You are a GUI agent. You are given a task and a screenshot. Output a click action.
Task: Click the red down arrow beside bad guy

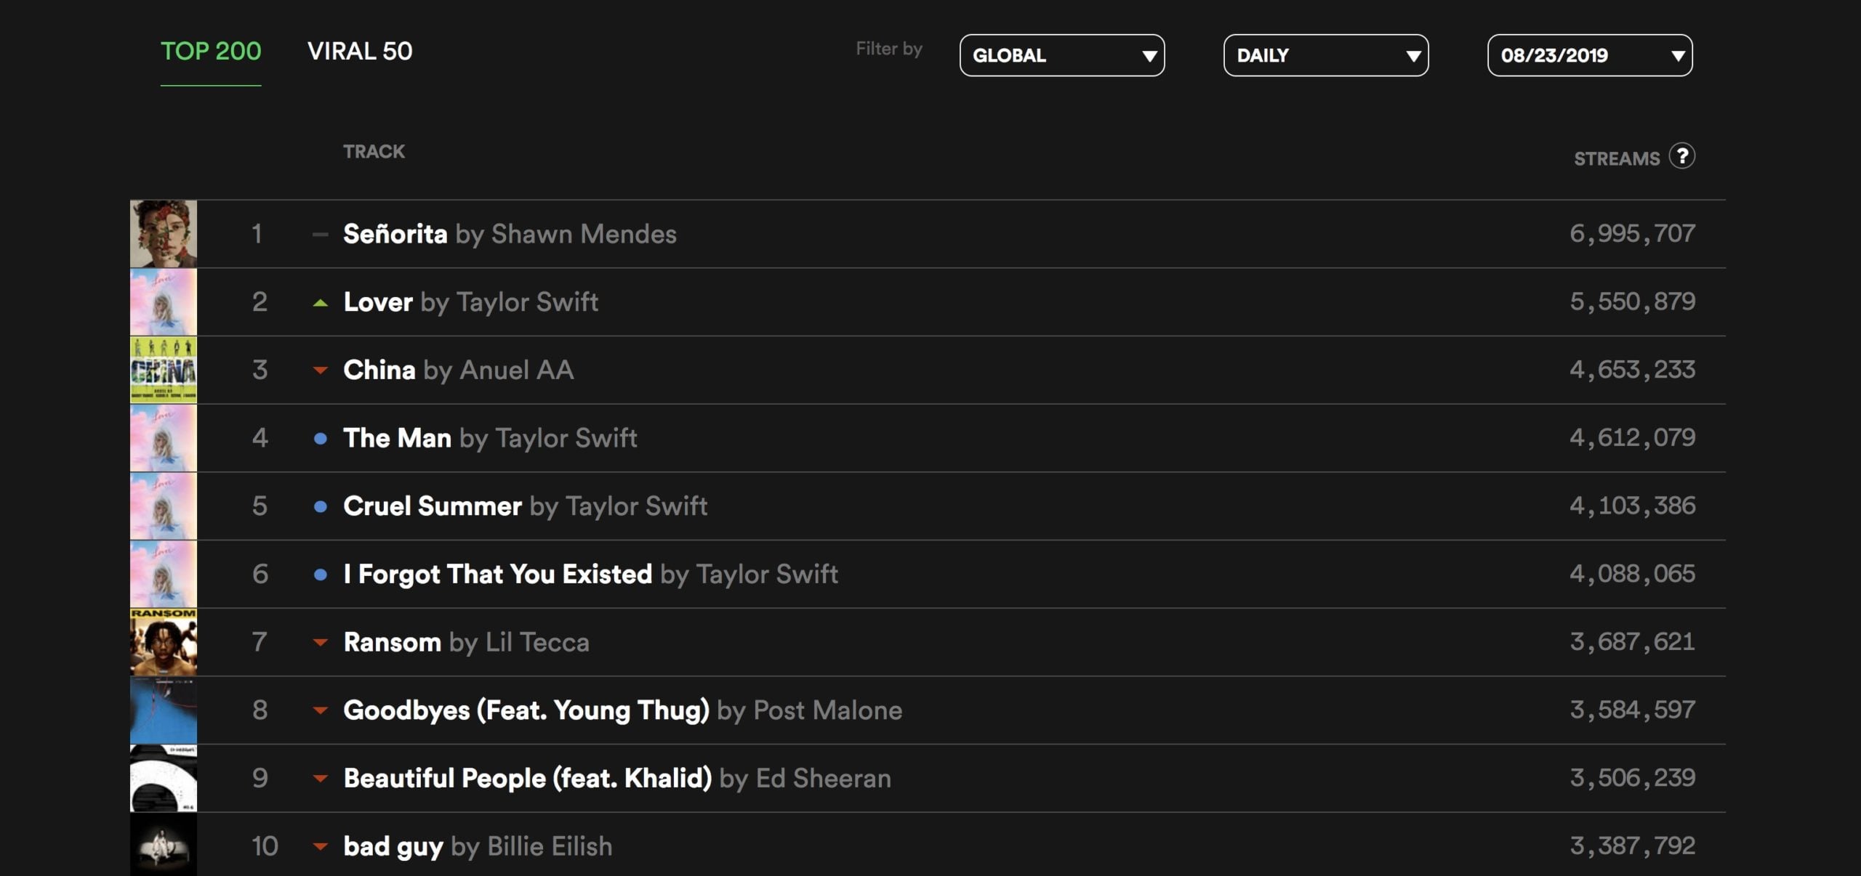(320, 846)
